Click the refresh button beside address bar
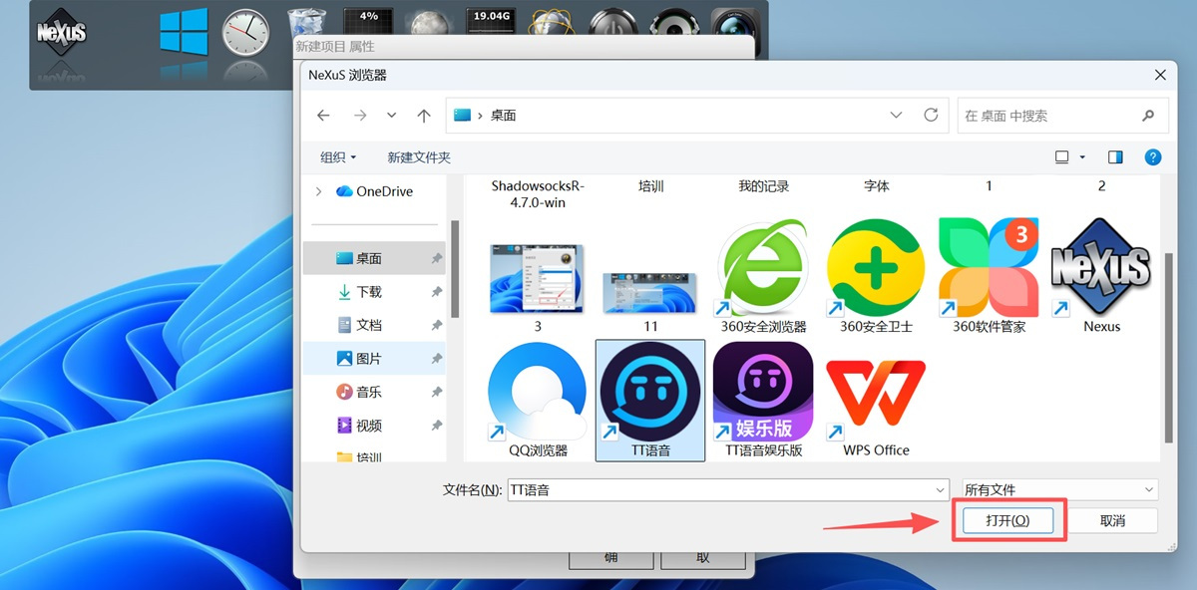This screenshot has width=1197, height=590. coord(931,116)
